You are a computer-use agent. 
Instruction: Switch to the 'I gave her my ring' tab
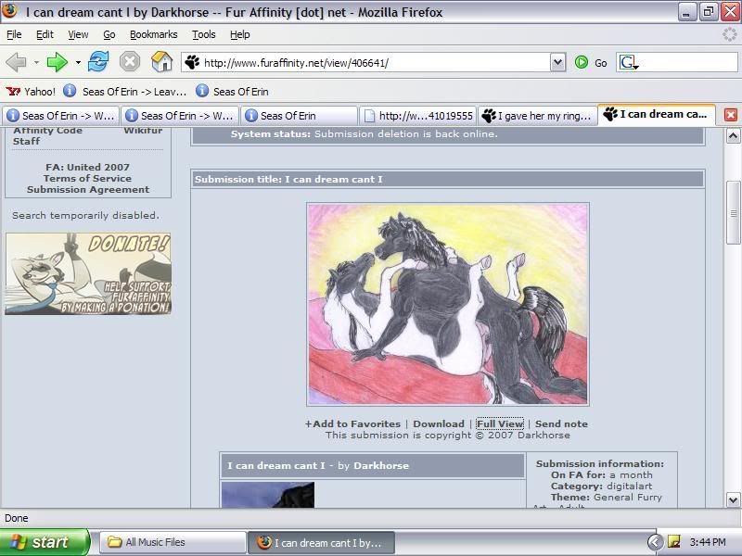tap(536, 116)
